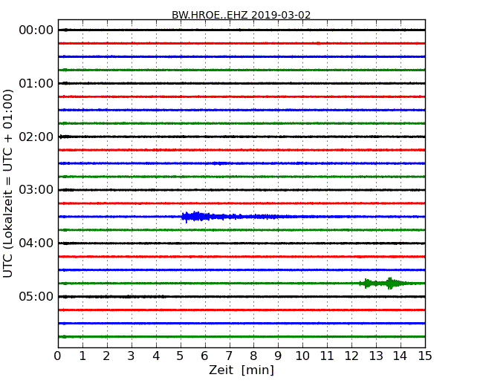Click the x-axis tick label 12

(351, 356)
